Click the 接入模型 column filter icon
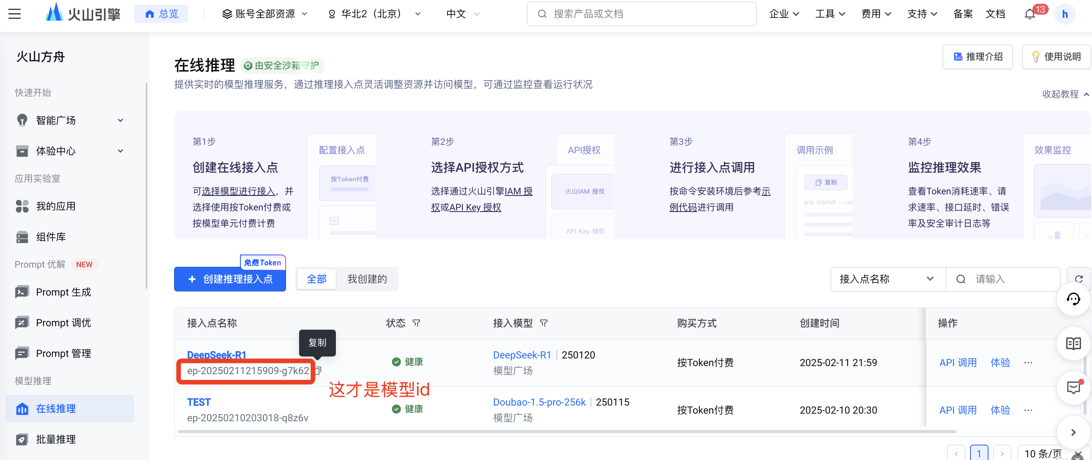1092x460 pixels. click(x=543, y=323)
